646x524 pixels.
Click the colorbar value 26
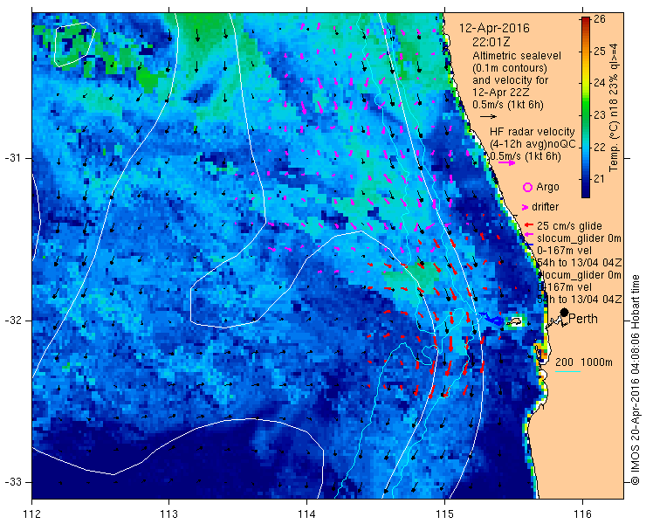[600, 19]
